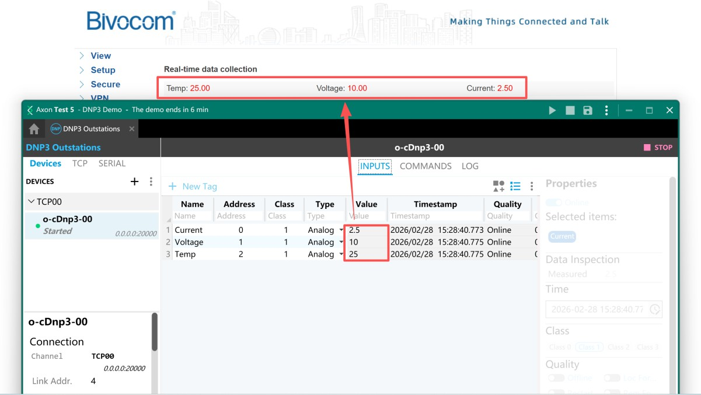Open the Devices panel more options menu
Image resolution: width=701 pixels, height=395 pixels.
pos(151,181)
